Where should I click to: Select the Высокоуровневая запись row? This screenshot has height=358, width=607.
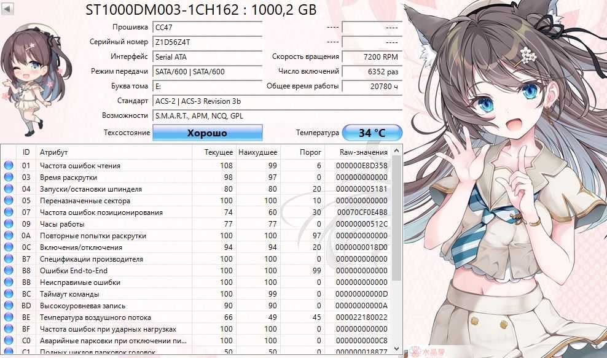click(196, 305)
